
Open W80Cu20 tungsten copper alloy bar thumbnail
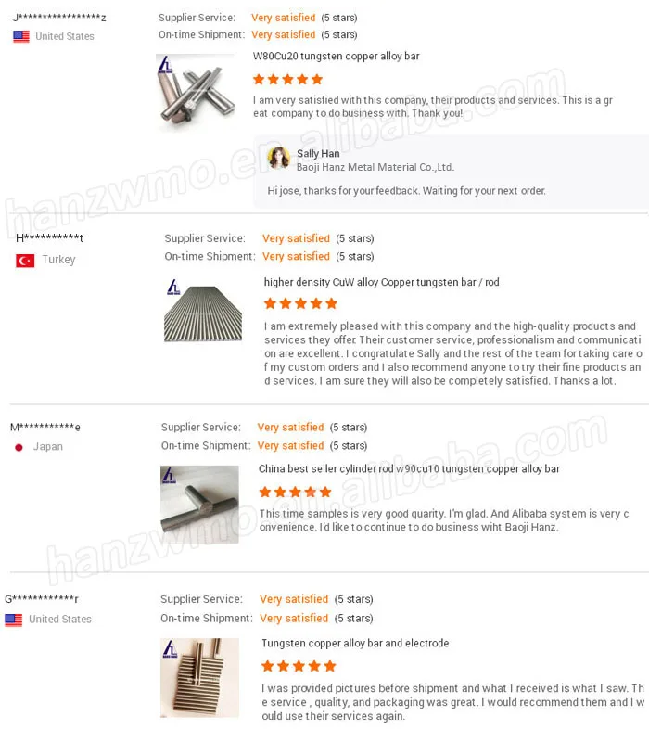[x=196, y=92]
